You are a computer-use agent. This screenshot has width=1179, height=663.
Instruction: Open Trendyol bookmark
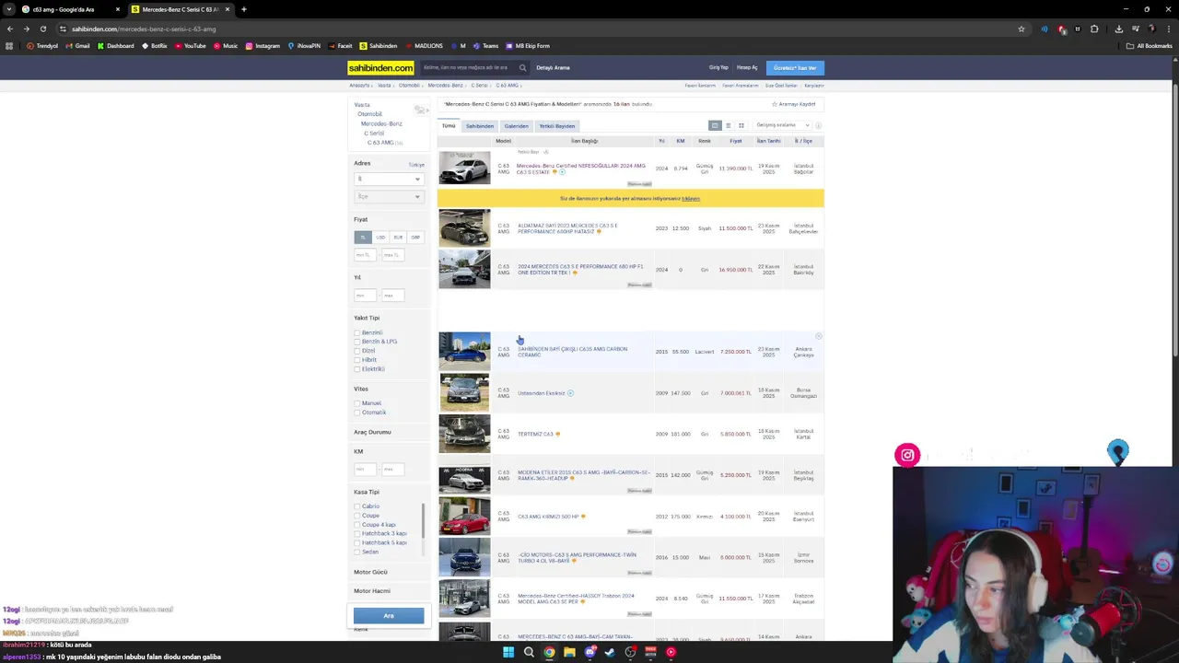pyautogui.click(x=42, y=46)
